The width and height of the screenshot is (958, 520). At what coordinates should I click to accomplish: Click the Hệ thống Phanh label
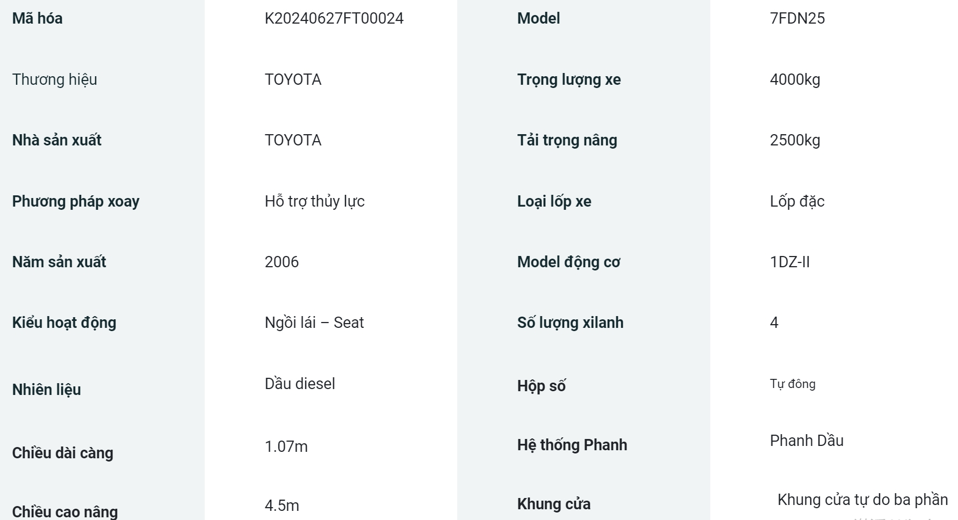[x=572, y=445]
